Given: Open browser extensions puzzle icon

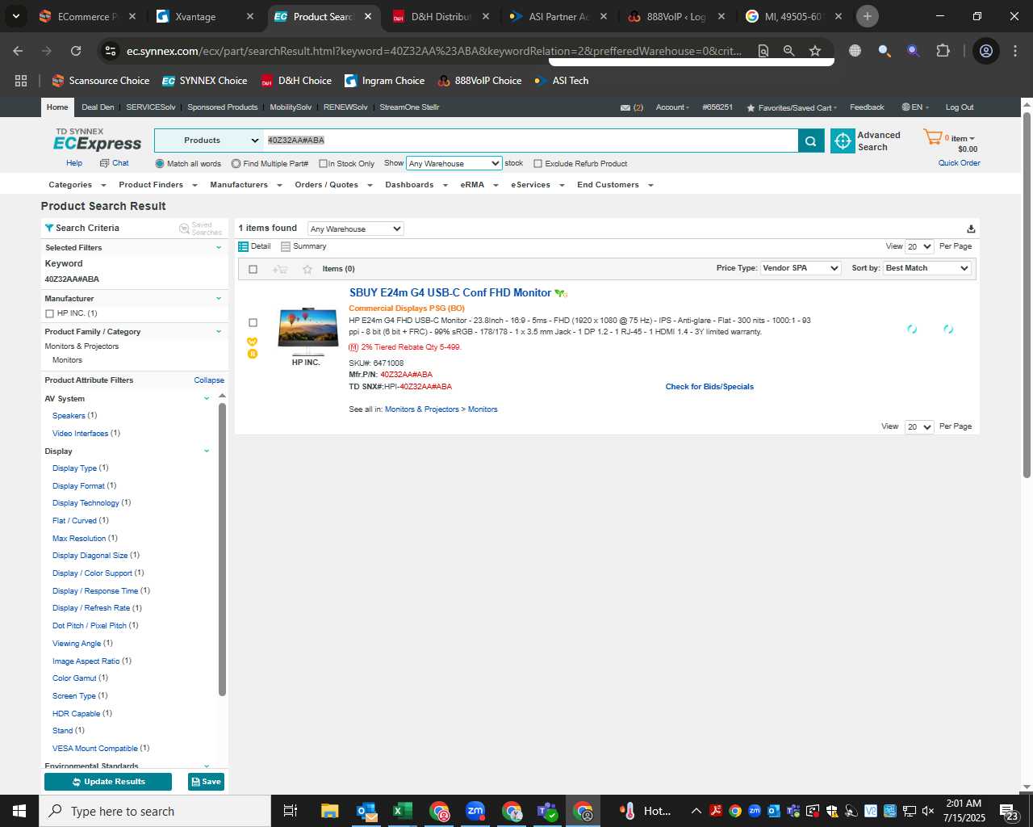Looking at the screenshot, I should [943, 51].
